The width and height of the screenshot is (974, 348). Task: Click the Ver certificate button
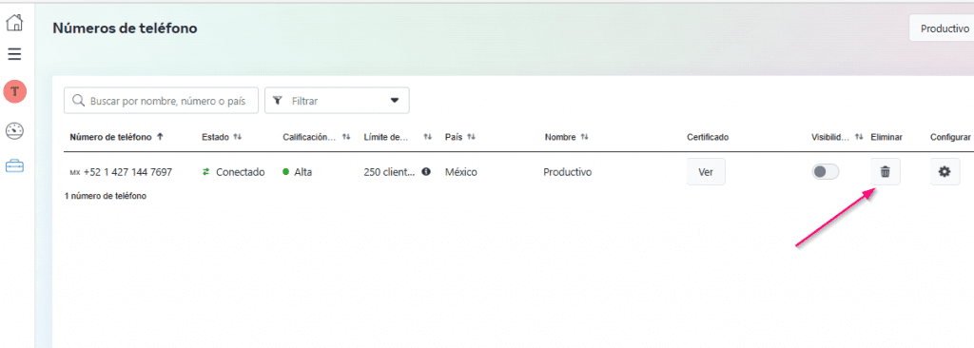706,172
